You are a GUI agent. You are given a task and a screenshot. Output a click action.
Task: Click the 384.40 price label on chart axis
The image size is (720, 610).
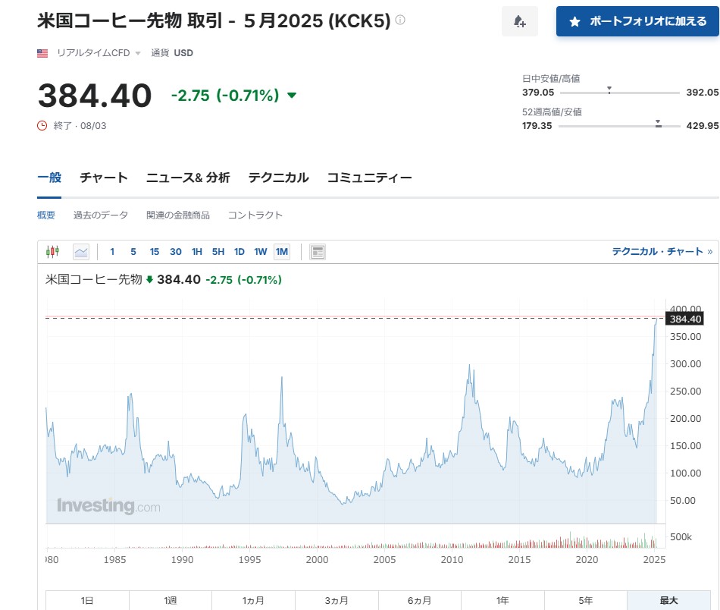click(x=685, y=319)
